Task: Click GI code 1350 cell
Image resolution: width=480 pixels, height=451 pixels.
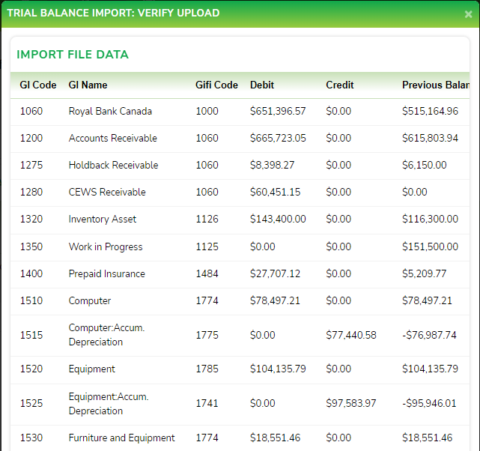Action: pyautogui.click(x=31, y=246)
